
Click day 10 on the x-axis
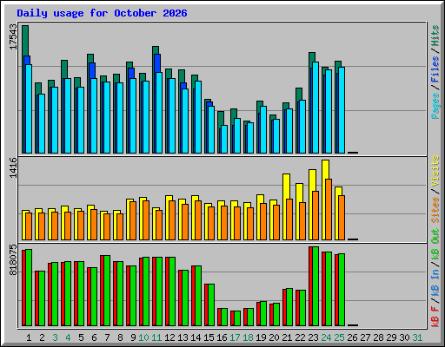[x=143, y=337]
